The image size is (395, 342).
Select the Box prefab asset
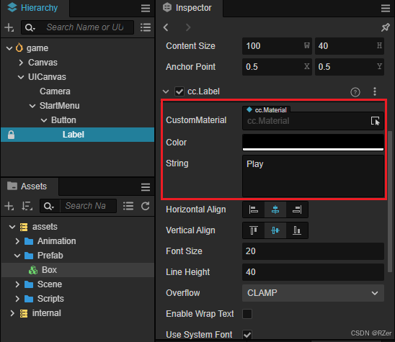tap(78, 270)
